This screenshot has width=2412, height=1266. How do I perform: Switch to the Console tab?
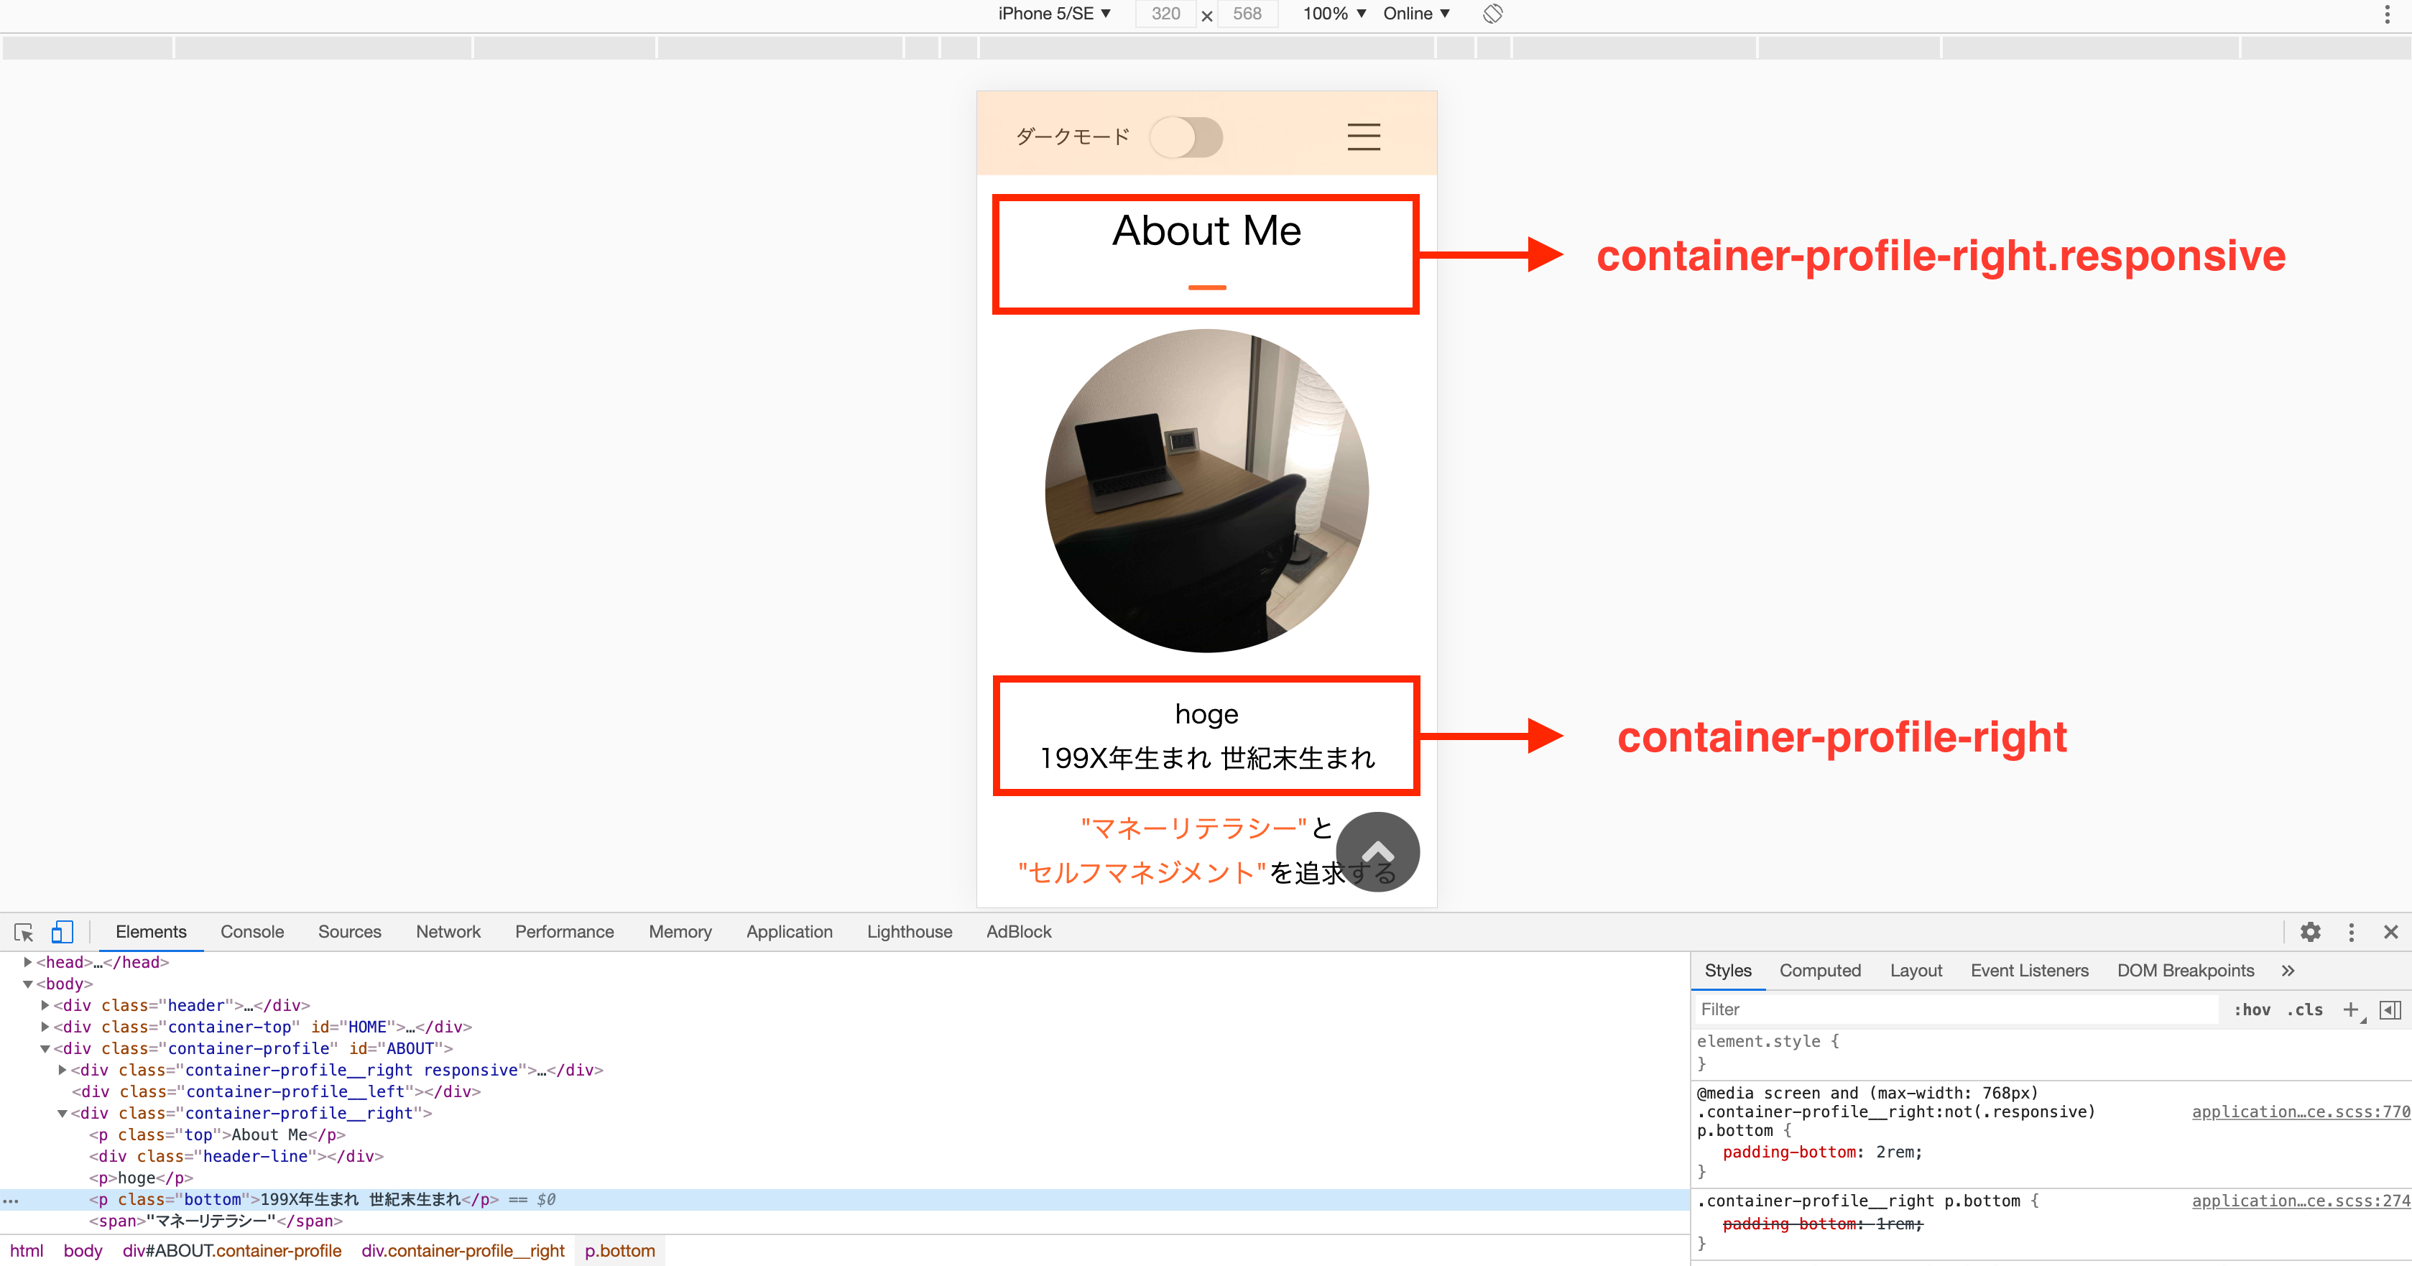click(x=252, y=932)
